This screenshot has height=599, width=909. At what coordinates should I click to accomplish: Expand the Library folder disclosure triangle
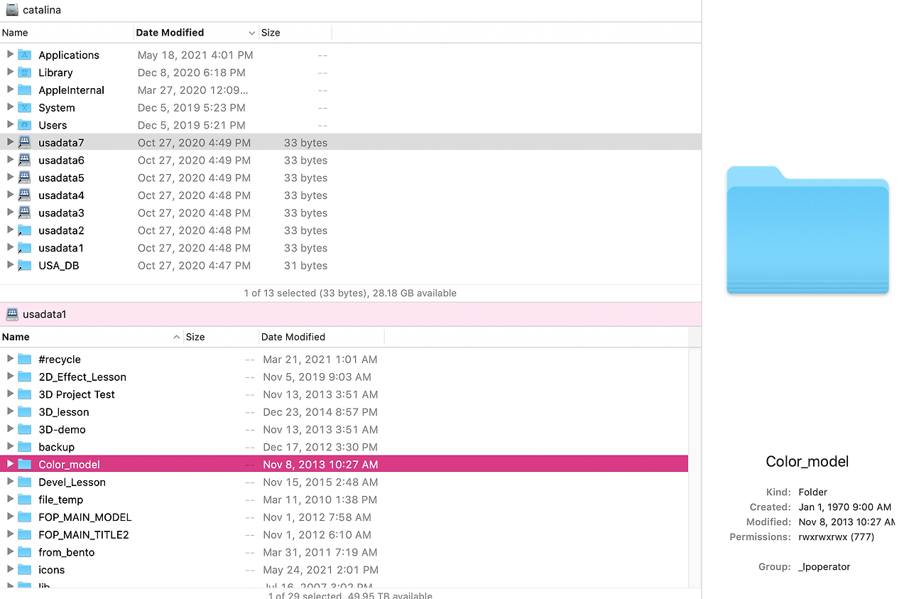click(10, 72)
